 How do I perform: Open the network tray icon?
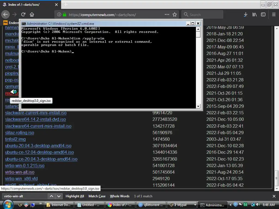[x=253, y=205]
